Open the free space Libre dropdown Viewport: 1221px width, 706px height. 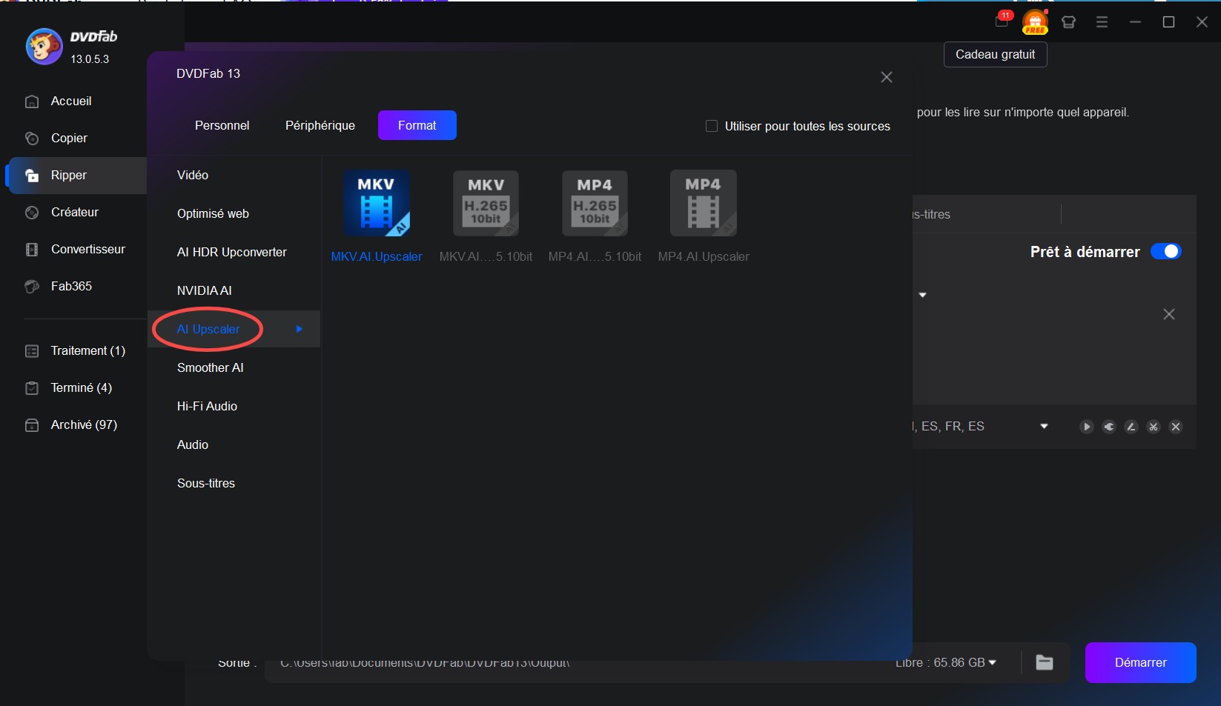992,662
